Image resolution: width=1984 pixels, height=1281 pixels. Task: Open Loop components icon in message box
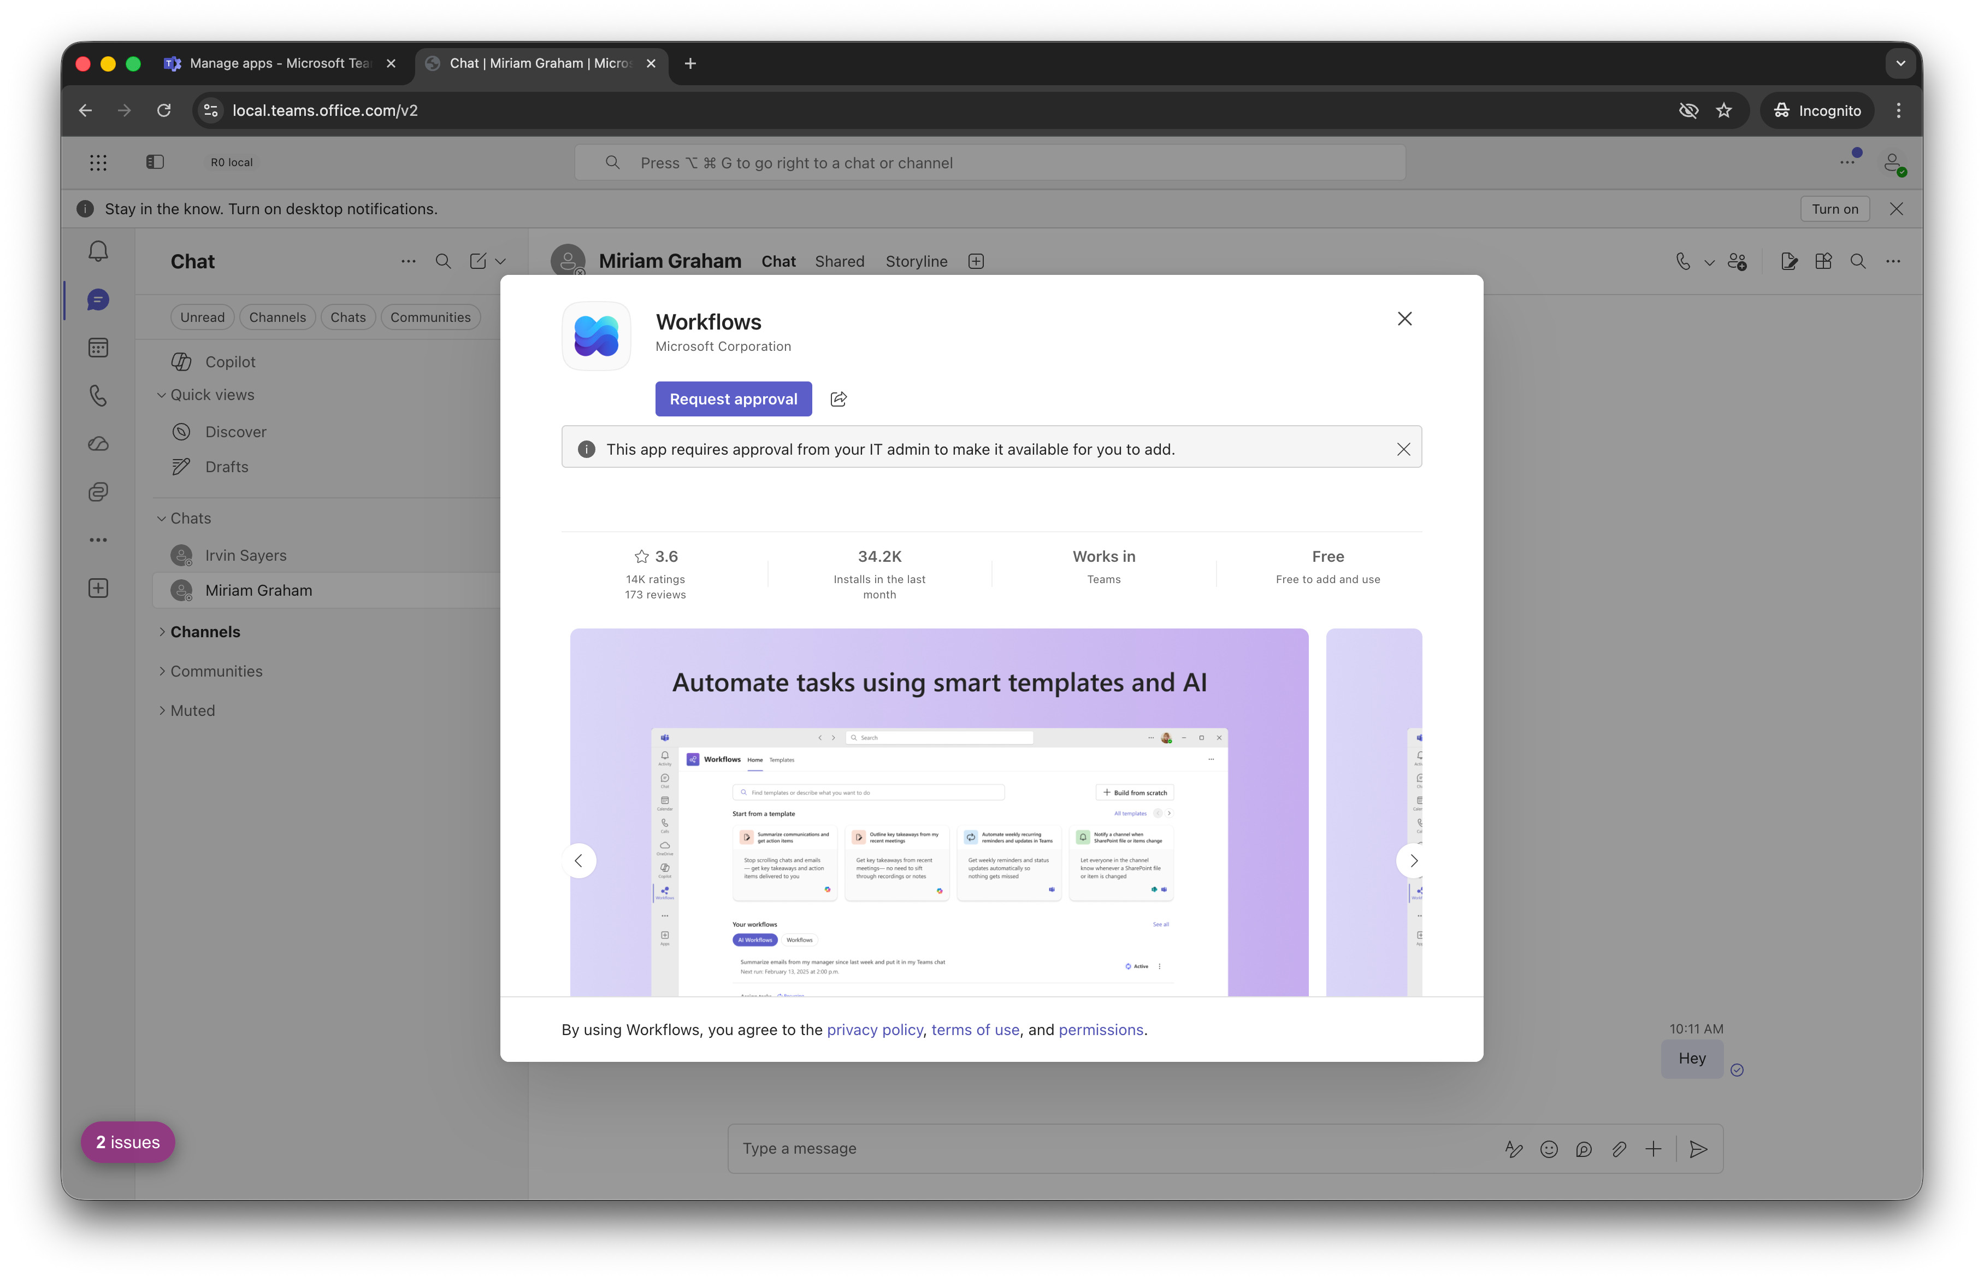1584,1149
